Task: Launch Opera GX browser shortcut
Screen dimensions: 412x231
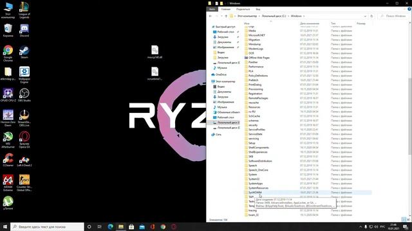Action: [24, 140]
